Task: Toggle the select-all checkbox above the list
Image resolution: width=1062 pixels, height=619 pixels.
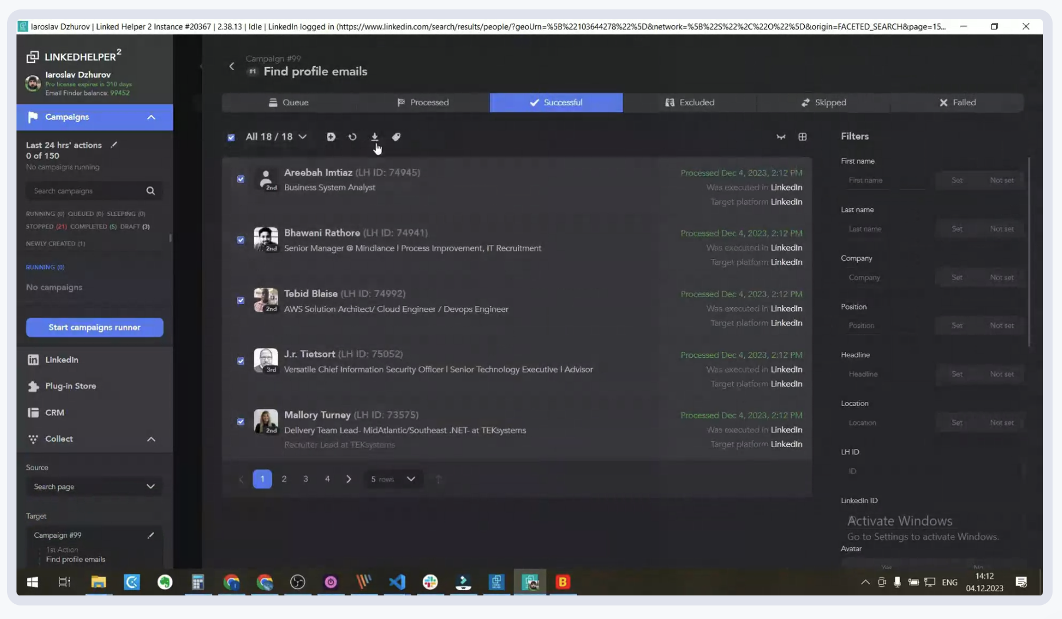Action: (231, 137)
